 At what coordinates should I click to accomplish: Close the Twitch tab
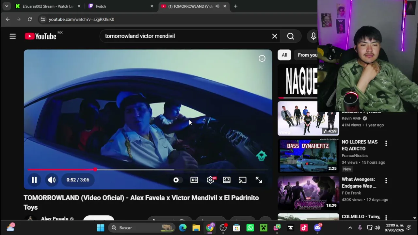click(x=152, y=6)
